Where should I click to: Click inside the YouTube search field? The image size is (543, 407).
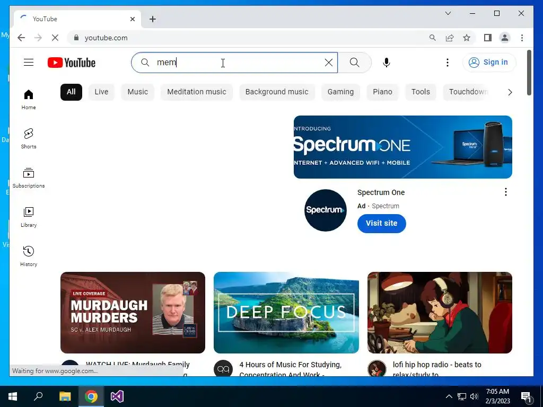[235, 63]
